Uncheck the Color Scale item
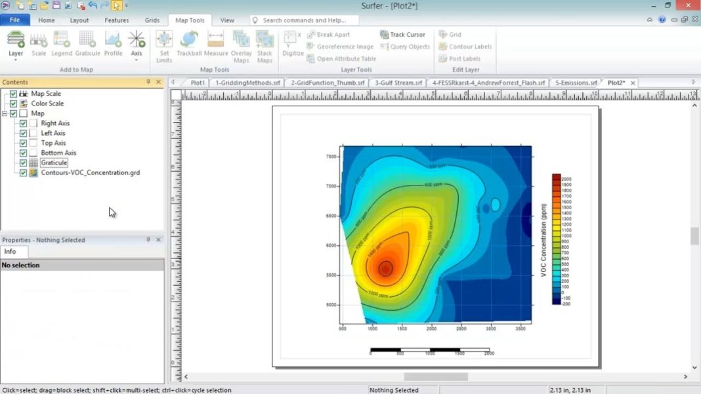 [x=14, y=103]
